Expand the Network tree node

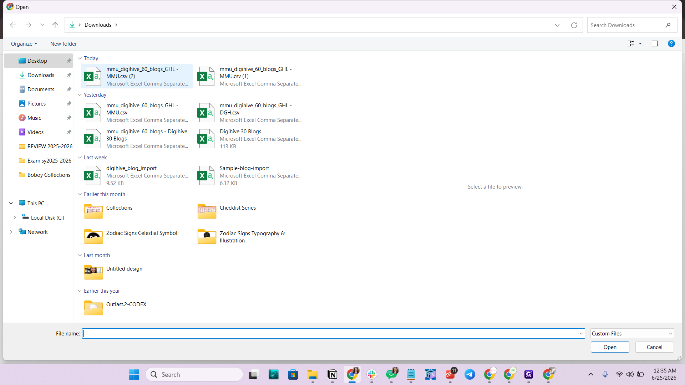(x=11, y=232)
